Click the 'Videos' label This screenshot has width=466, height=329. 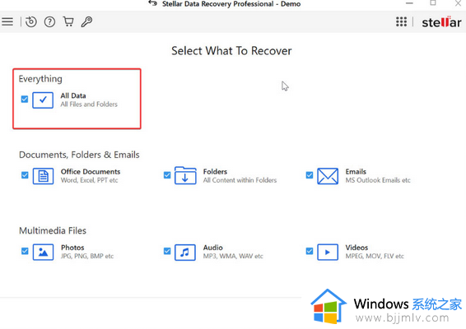[x=356, y=248]
